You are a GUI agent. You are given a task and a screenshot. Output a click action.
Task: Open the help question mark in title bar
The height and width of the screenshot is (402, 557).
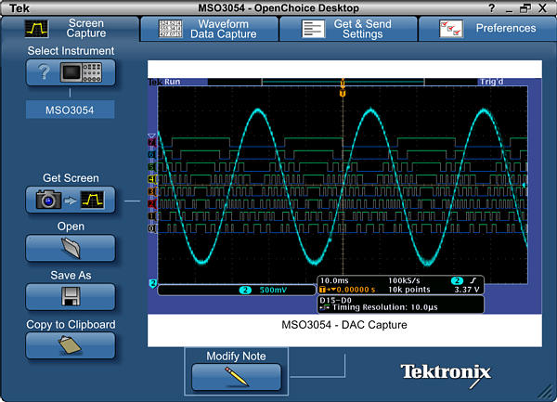click(491, 7)
